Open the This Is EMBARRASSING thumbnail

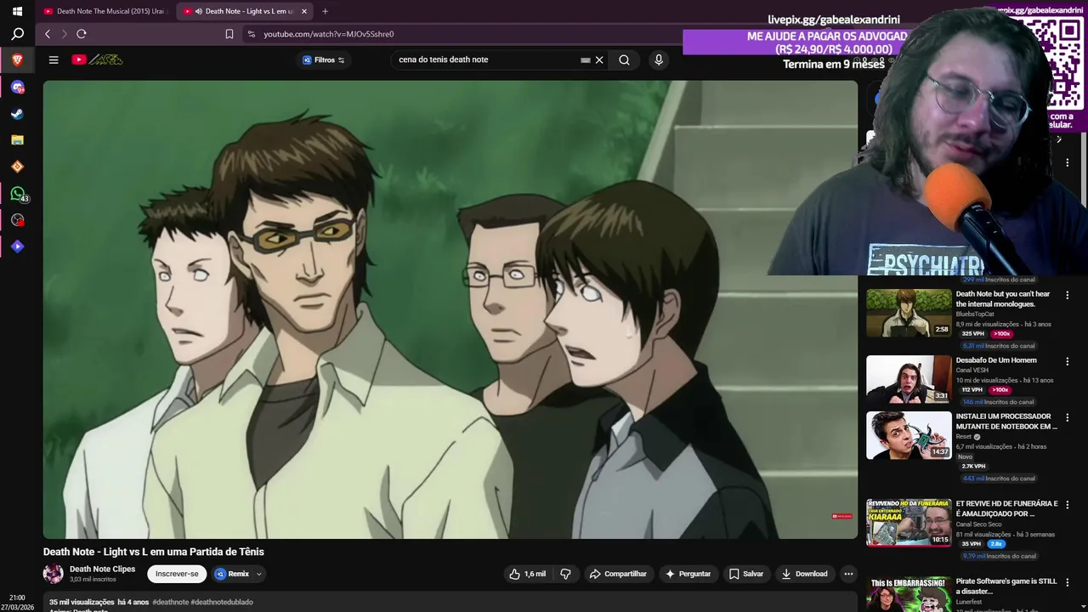click(909, 594)
